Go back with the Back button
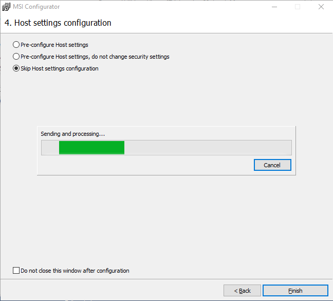333x301 pixels. coord(242,291)
